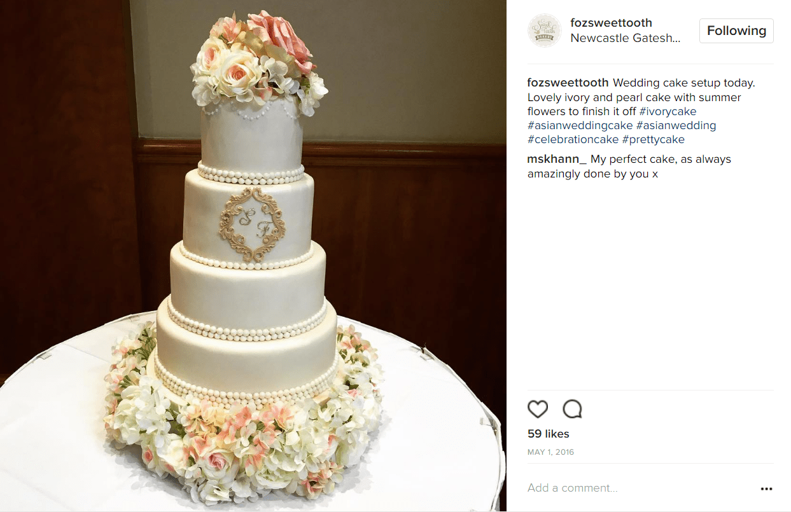
Task: Open the comment speech bubble icon
Action: click(573, 409)
